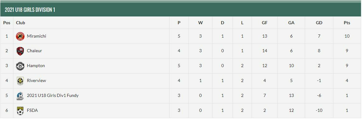Select the FSDA club name
This screenshot has height=119, width=362.
(32, 111)
